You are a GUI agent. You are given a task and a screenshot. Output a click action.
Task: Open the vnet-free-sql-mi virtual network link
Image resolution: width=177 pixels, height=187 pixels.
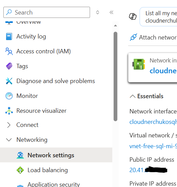pos(153,146)
